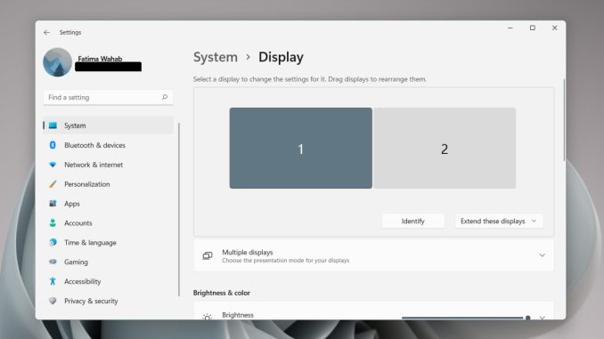Screen dimensions: 604x339
Task: Expand the Brightness options chevron
Action: click(543, 317)
